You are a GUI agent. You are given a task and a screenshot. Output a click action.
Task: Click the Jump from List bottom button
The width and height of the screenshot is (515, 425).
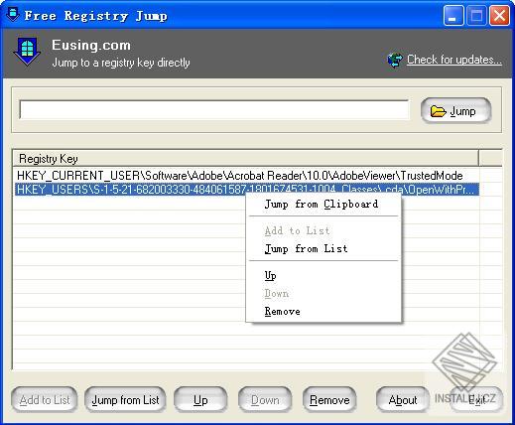[x=125, y=400]
